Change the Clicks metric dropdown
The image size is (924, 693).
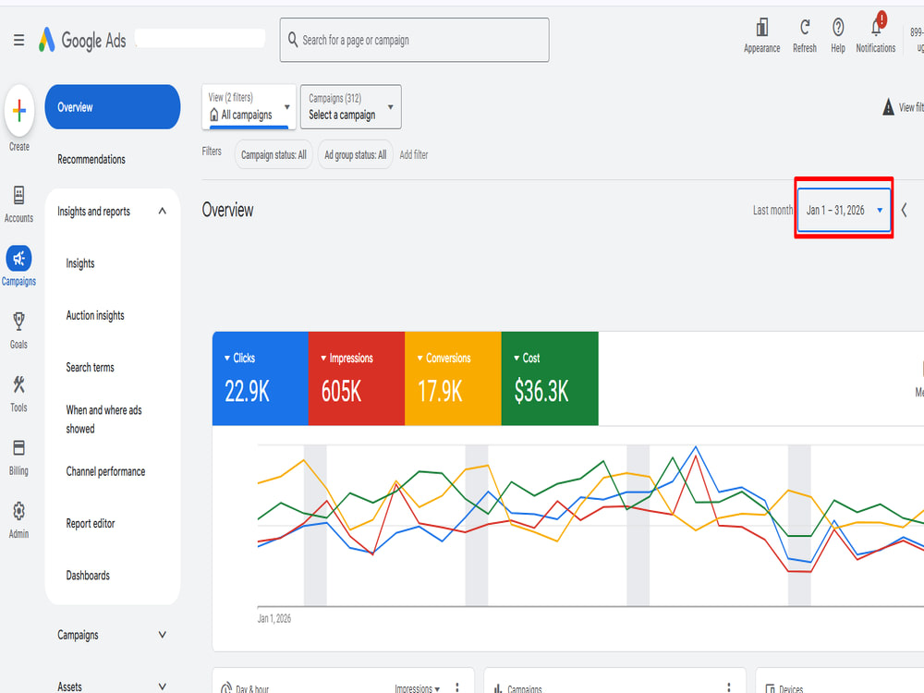[x=239, y=358]
